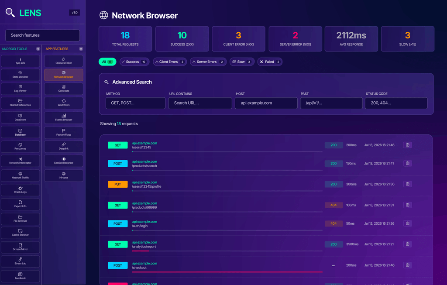Click the Avg Response stat card
This screenshot has width=447, height=285.
pos(351,39)
